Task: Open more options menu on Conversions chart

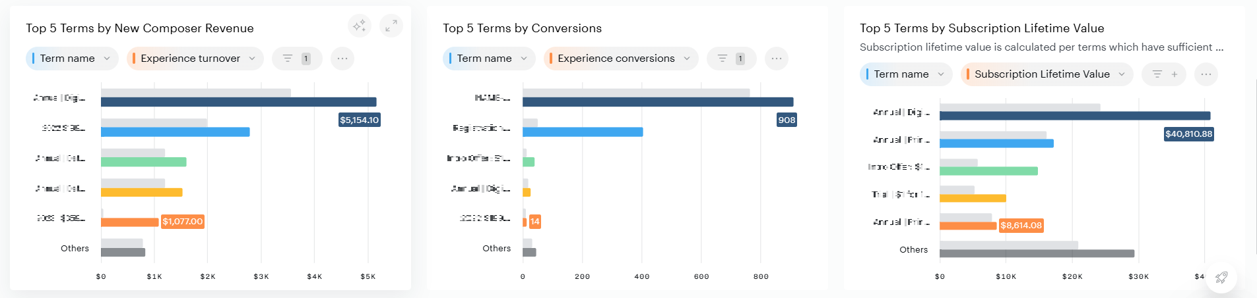Action: click(777, 59)
